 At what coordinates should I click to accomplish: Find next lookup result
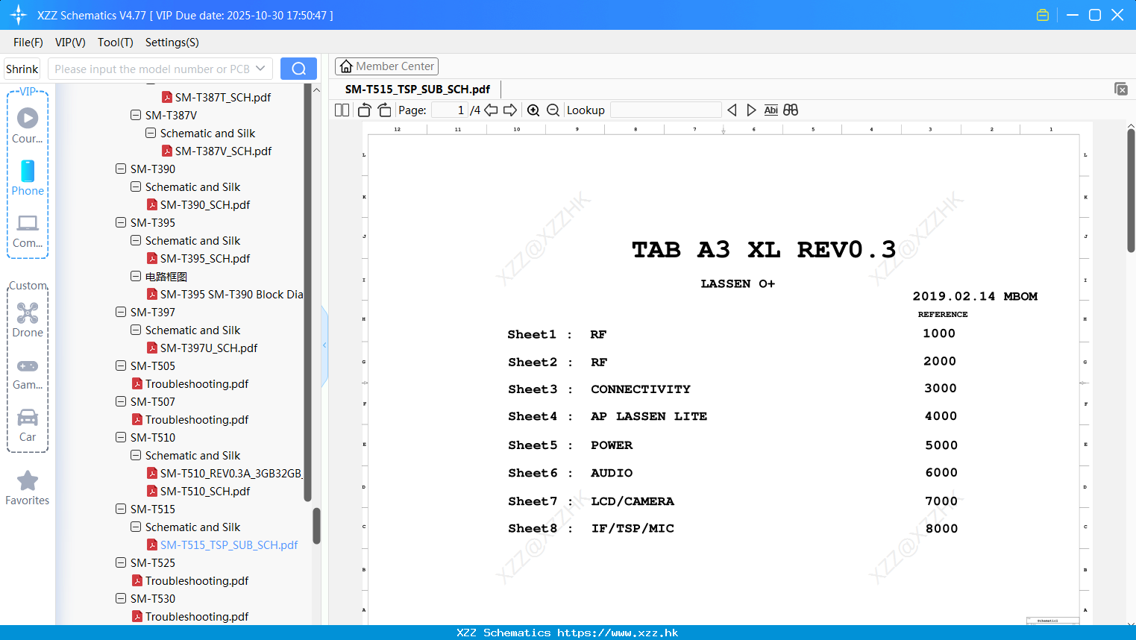click(751, 110)
